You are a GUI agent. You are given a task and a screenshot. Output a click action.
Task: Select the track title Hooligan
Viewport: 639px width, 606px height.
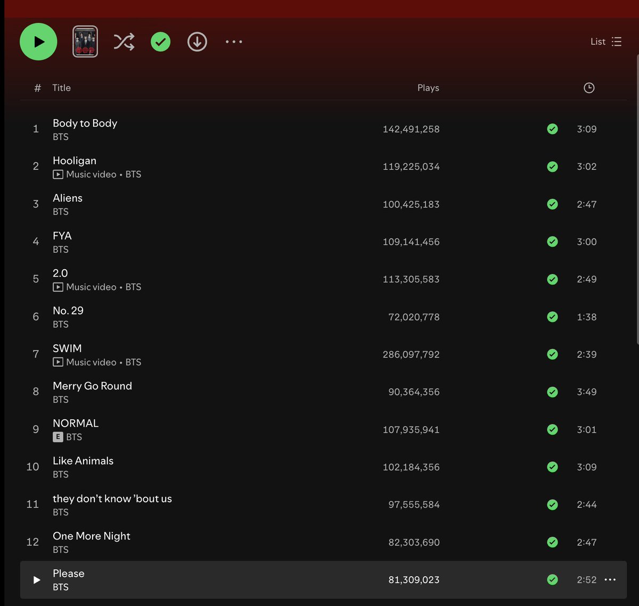point(75,161)
